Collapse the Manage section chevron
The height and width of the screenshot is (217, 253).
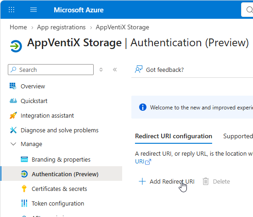tap(13, 144)
